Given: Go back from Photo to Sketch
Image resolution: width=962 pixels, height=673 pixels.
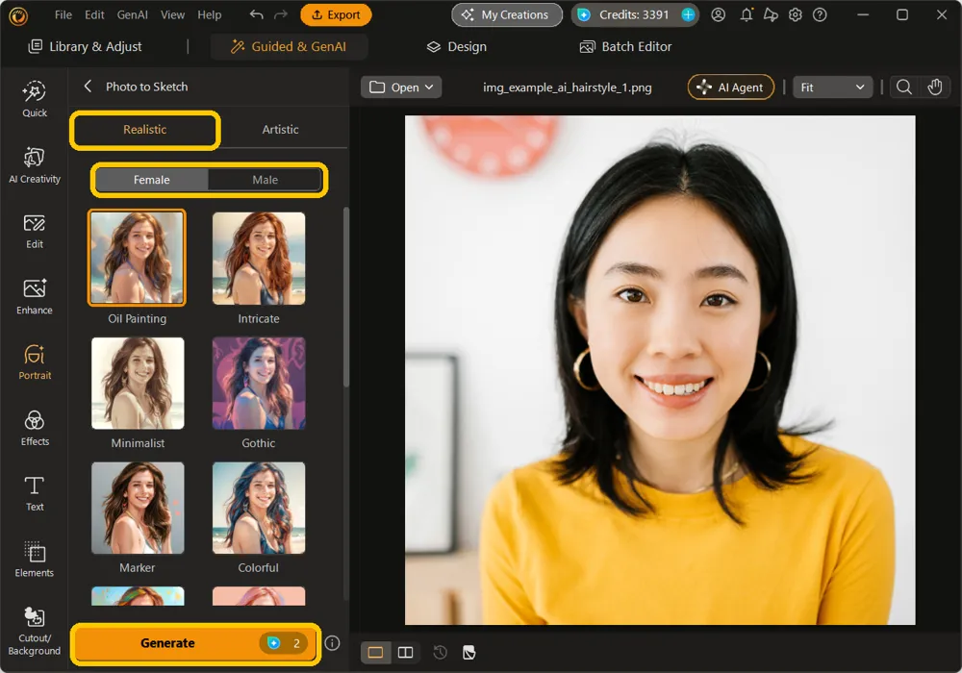Looking at the screenshot, I should [x=88, y=87].
